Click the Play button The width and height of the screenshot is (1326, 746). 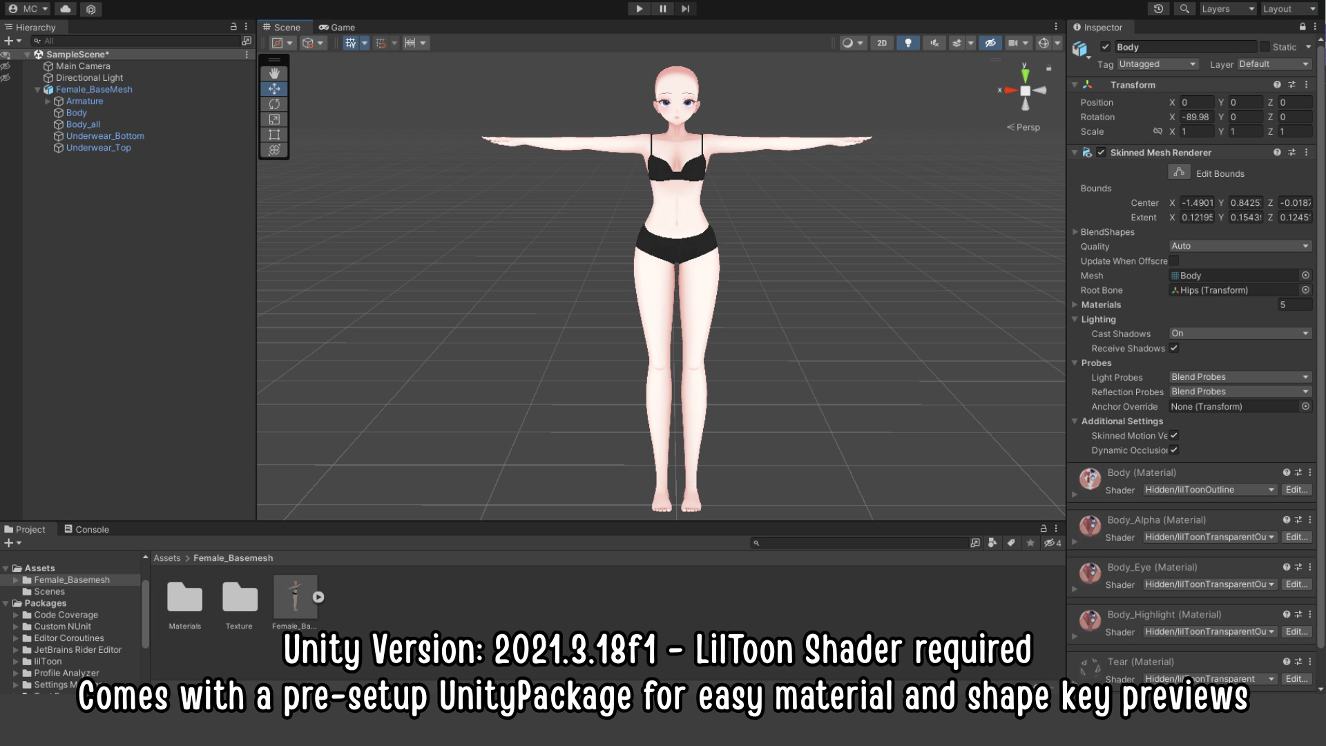639,9
